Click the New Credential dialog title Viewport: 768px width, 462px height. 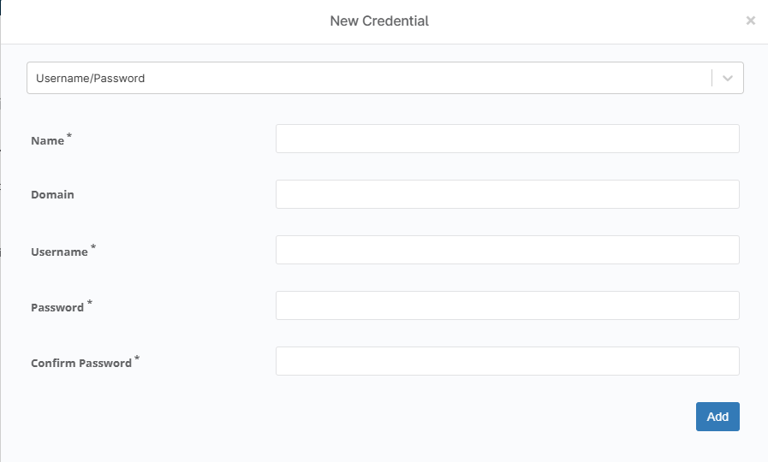coord(379,21)
